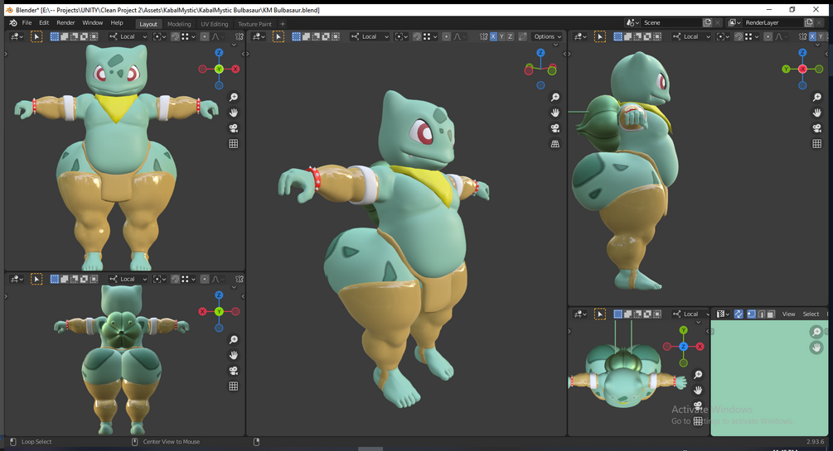The height and width of the screenshot is (451, 833).
Task: Toggle UV sync selection in the UV editor
Action: coord(739,314)
